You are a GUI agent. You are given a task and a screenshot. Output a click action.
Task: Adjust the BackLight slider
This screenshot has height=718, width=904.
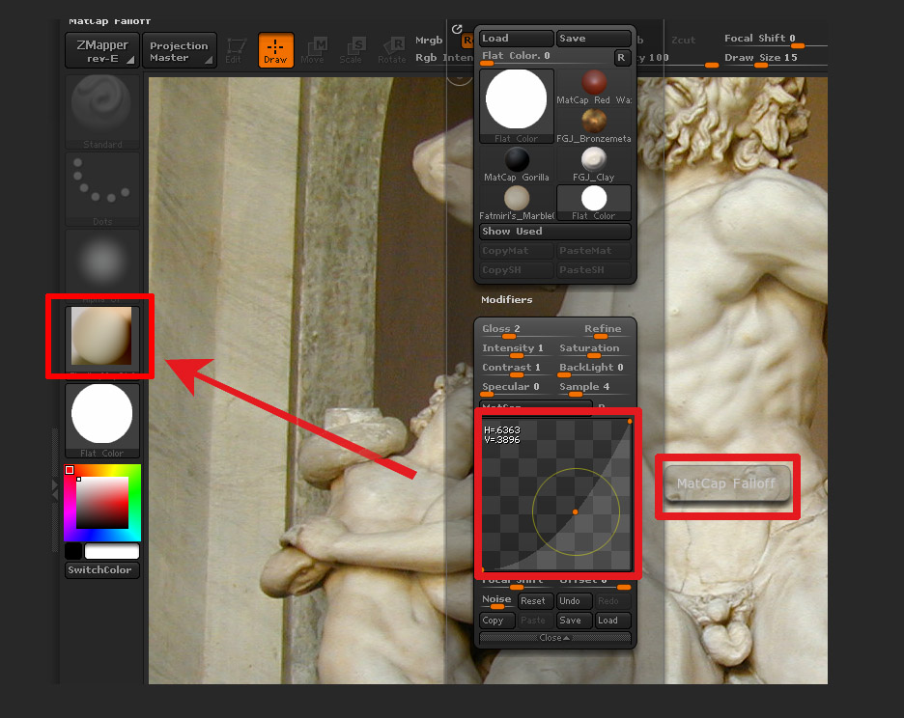coord(594,369)
